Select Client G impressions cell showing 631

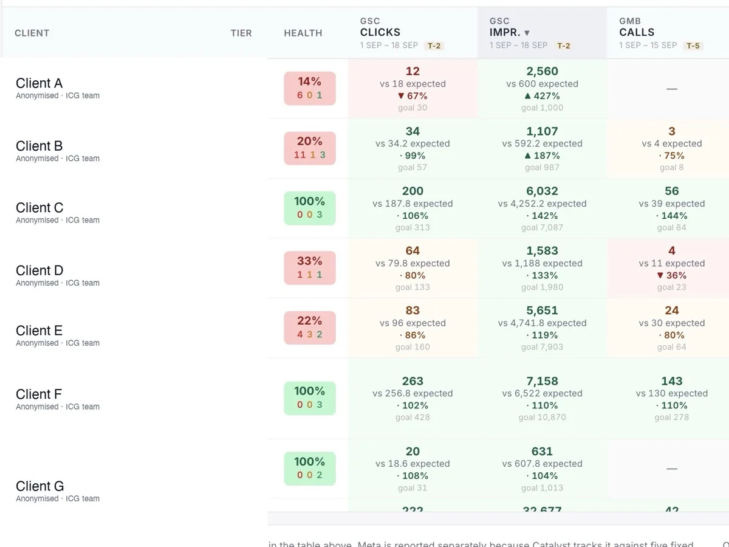tap(542, 469)
